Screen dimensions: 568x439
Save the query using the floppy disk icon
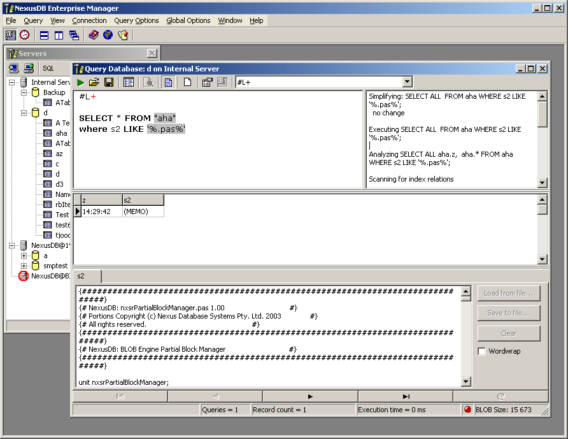[109, 83]
